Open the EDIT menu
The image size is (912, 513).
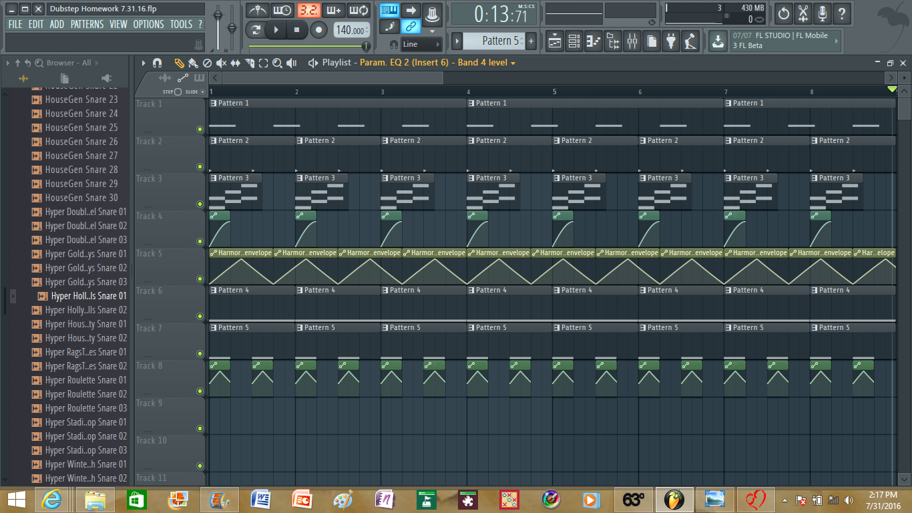tap(36, 24)
